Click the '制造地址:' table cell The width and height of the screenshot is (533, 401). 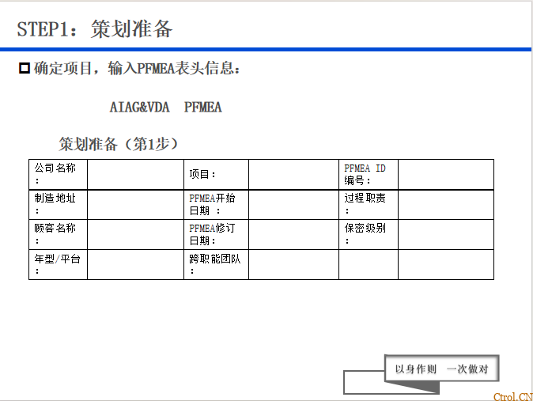[59, 205]
